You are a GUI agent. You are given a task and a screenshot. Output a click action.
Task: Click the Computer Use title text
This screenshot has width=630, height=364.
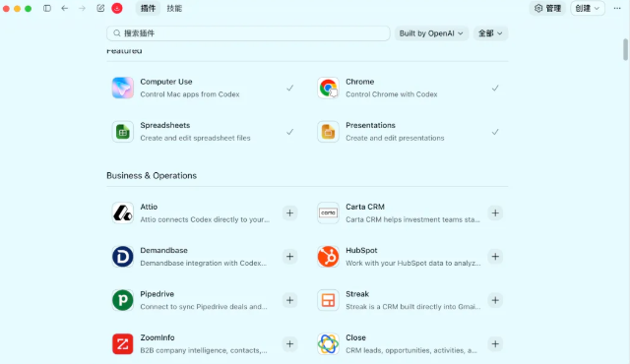coord(166,82)
